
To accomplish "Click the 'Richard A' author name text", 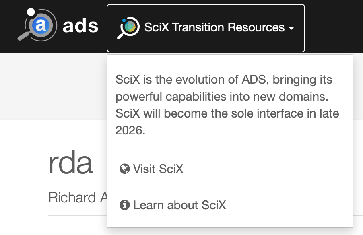I will click(72, 197).
